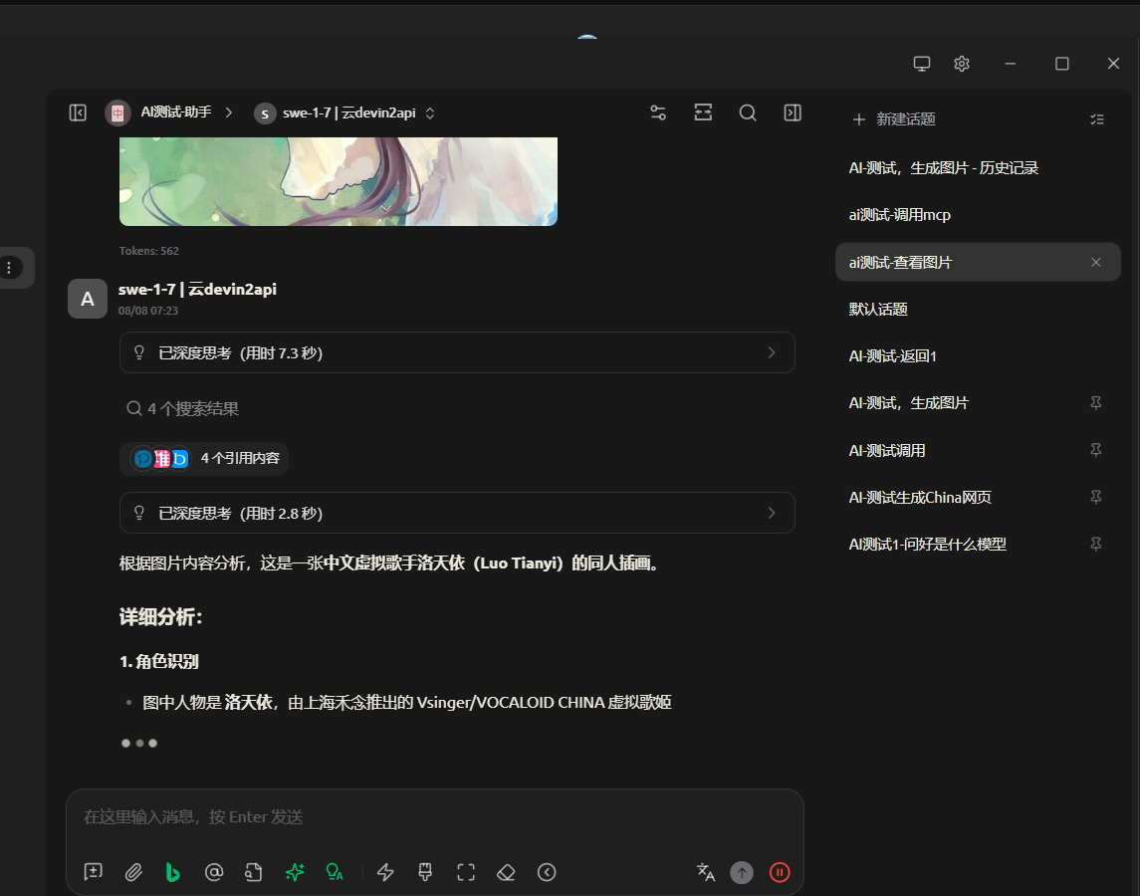Viewport: 1140px width, 896px height.
Task: Open quick phrases lightning icon
Action: click(x=385, y=872)
